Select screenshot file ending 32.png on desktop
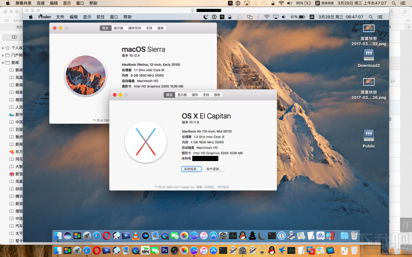Screen dimensions: 412x257 [369, 35]
